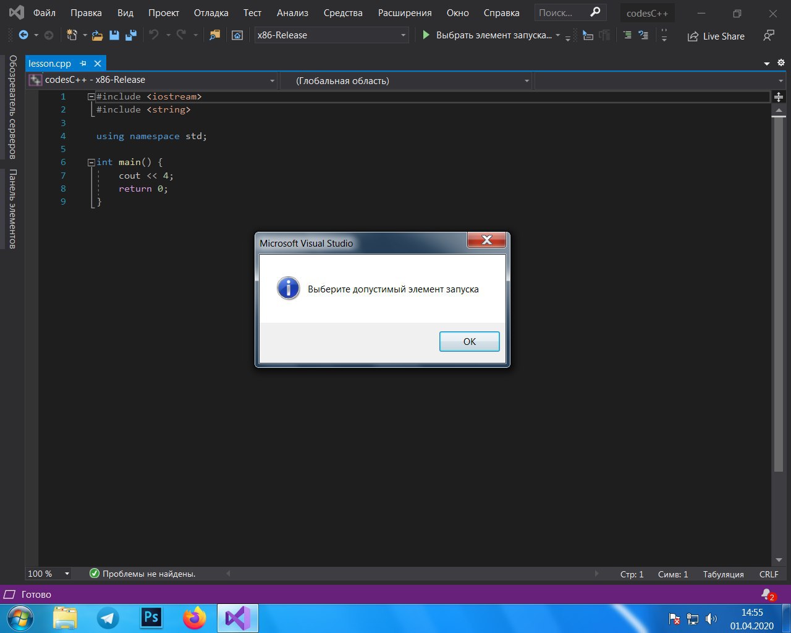The height and width of the screenshot is (633, 791).
Task: Open the Правка menu
Action: (86, 12)
